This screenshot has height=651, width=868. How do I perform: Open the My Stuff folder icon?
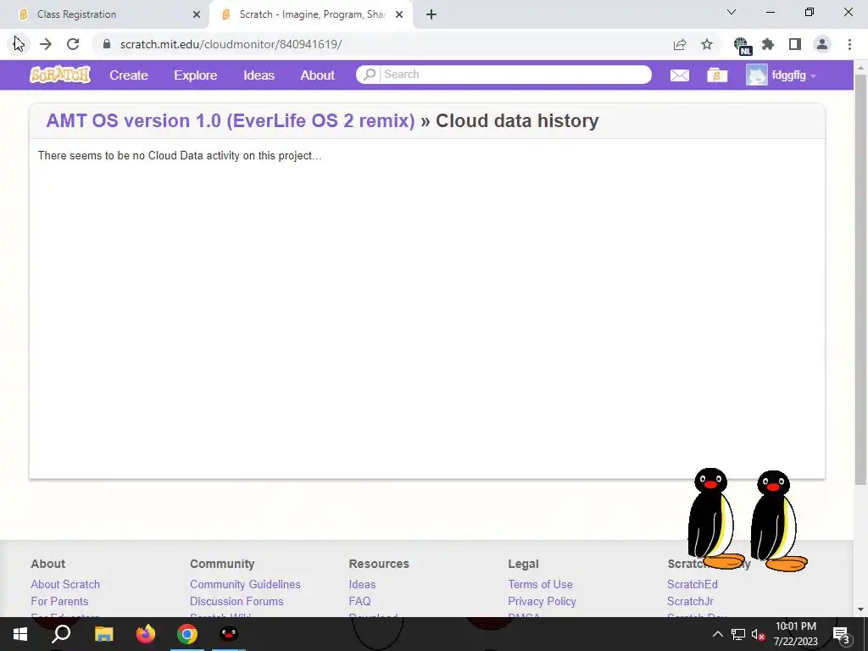click(x=717, y=75)
